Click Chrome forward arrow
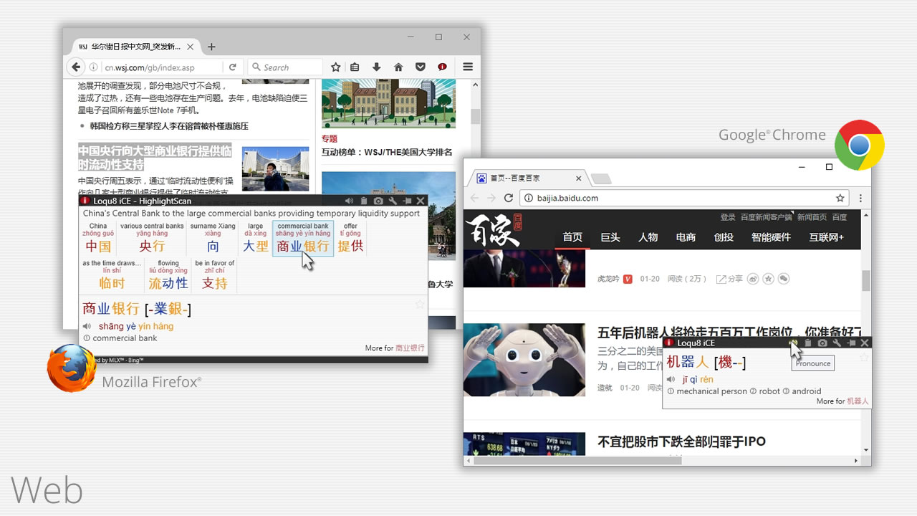Viewport: 917px width, 516px height. (491, 198)
